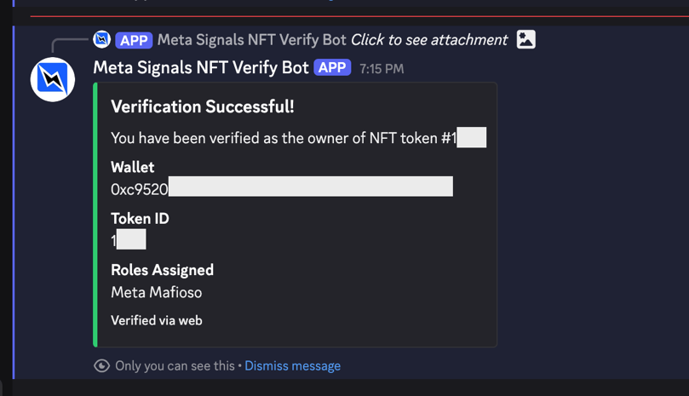Dismiss the ephemeral message

(x=292, y=366)
